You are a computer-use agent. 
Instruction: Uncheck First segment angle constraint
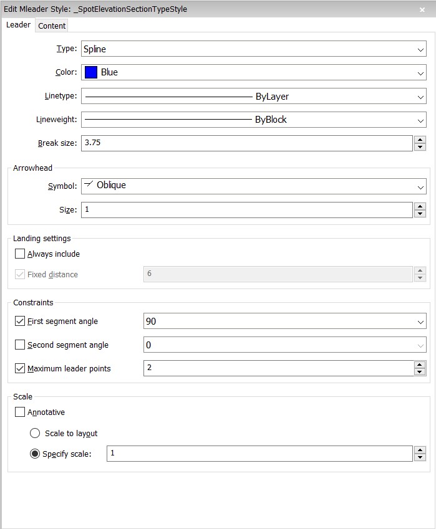click(20, 322)
